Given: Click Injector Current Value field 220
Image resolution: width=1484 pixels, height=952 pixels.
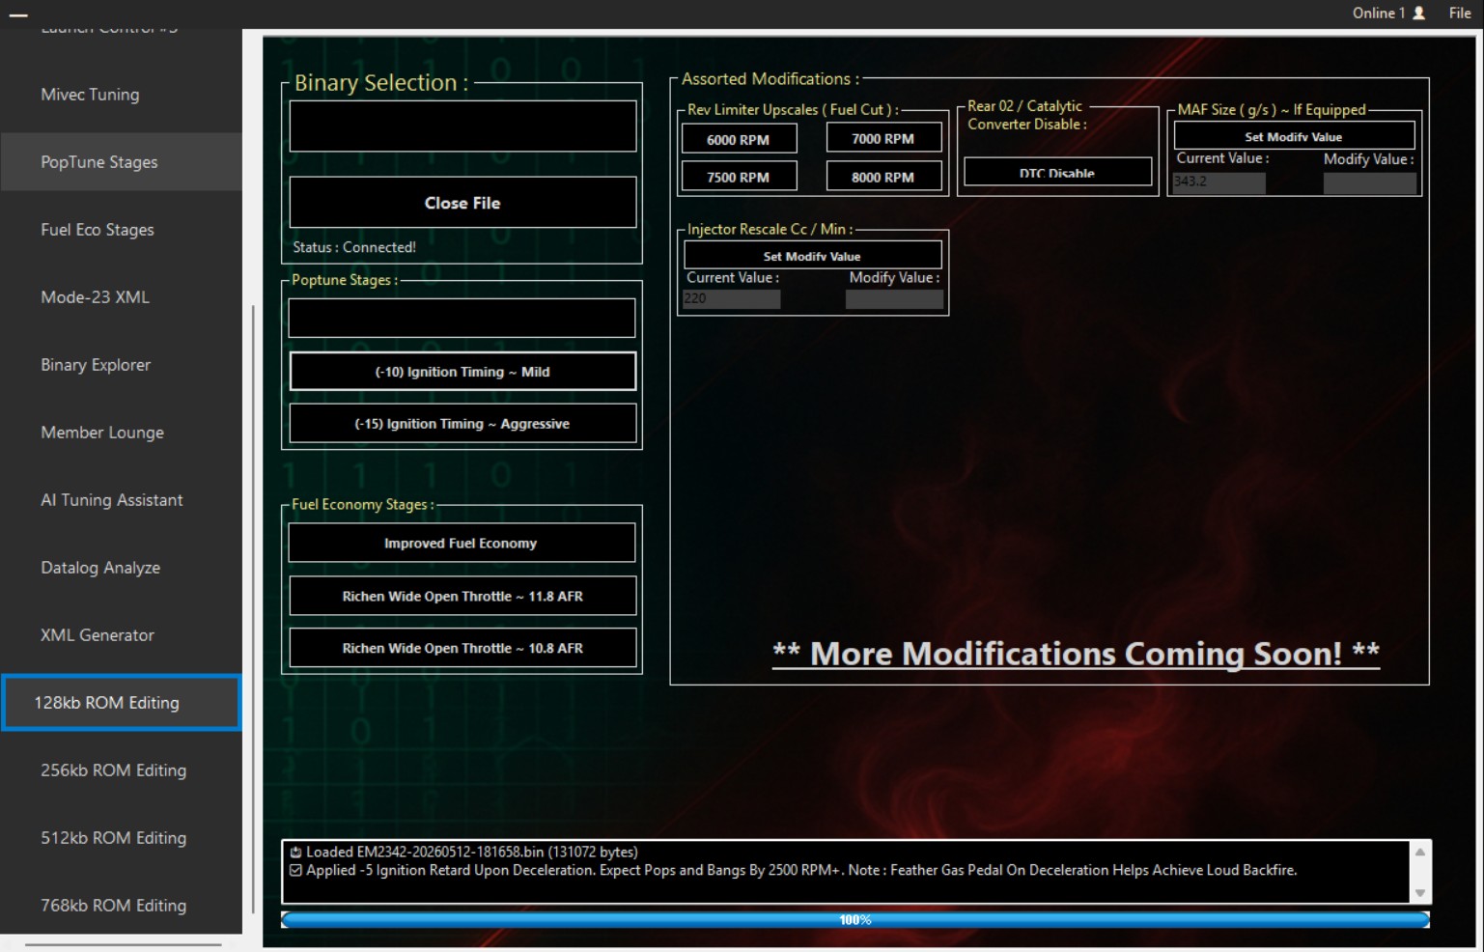Looking at the screenshot, I should point(731,299).
